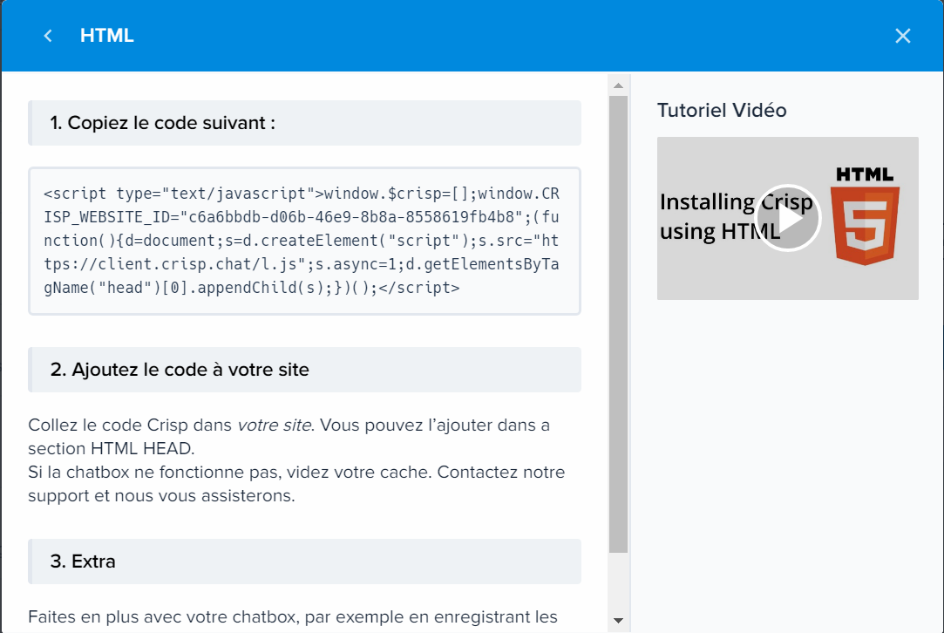
Task: Click italic text 'votre site'
Action: point(275,425)
